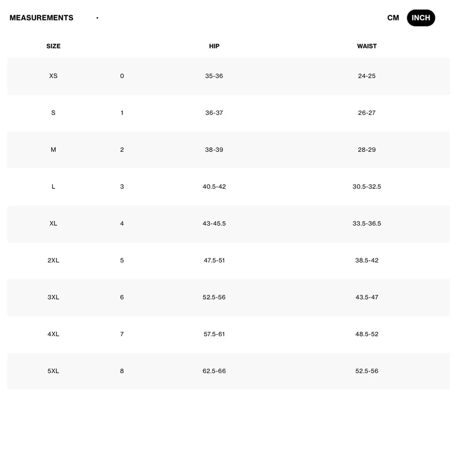
Task: Click numeric size 6 in 3XL row
Action: (x=122, y=297)
